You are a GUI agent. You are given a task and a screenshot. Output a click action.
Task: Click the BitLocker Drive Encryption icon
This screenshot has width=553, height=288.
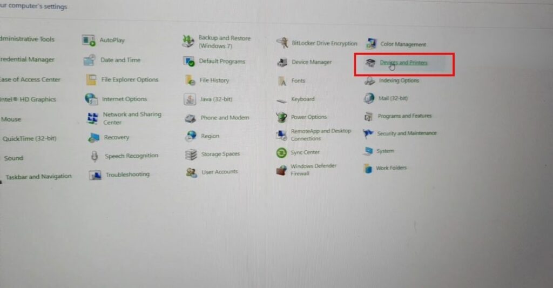click(x=282, y=43)
